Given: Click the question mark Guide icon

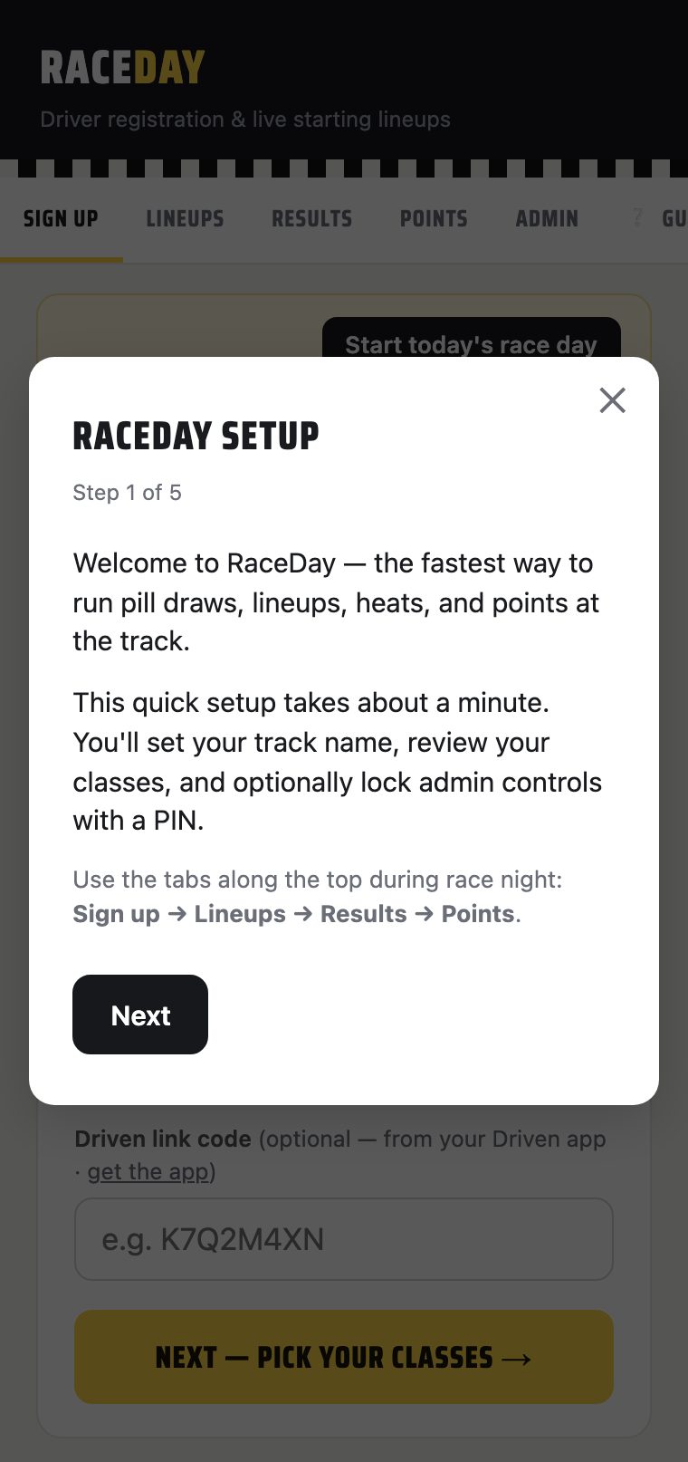Looking at the screenshot, I should [638, 217].
